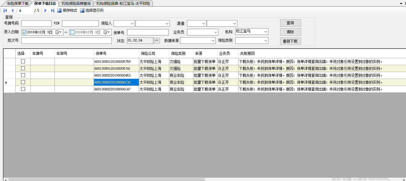Viewport: 406px width, 181px height.
Task: Open the 机构保险品牌查询 tab
Action: click(x=76, y=3)
